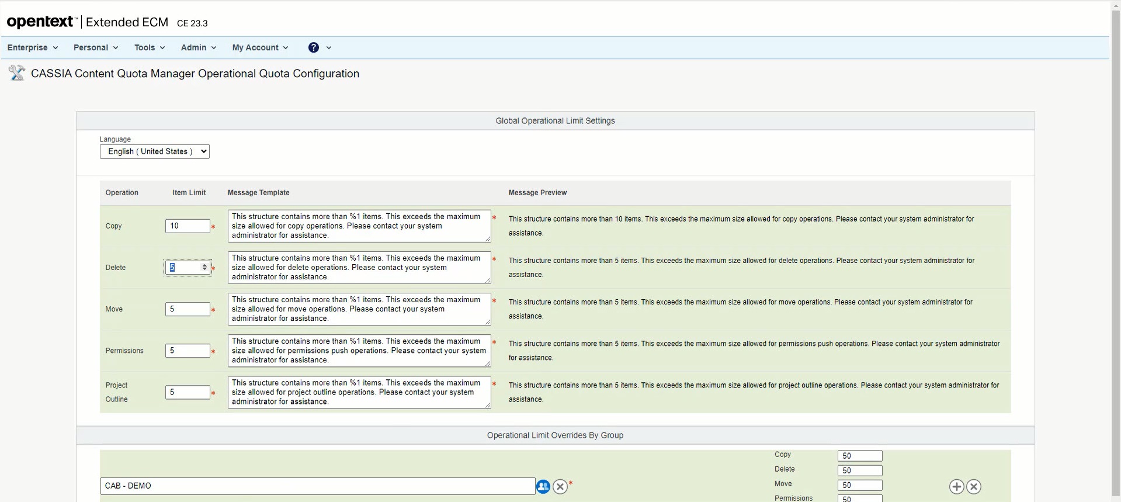The height and width of the screenshot is (502, 1121).
Task: Select the Permissions item limit field
Action: [188, 351]
